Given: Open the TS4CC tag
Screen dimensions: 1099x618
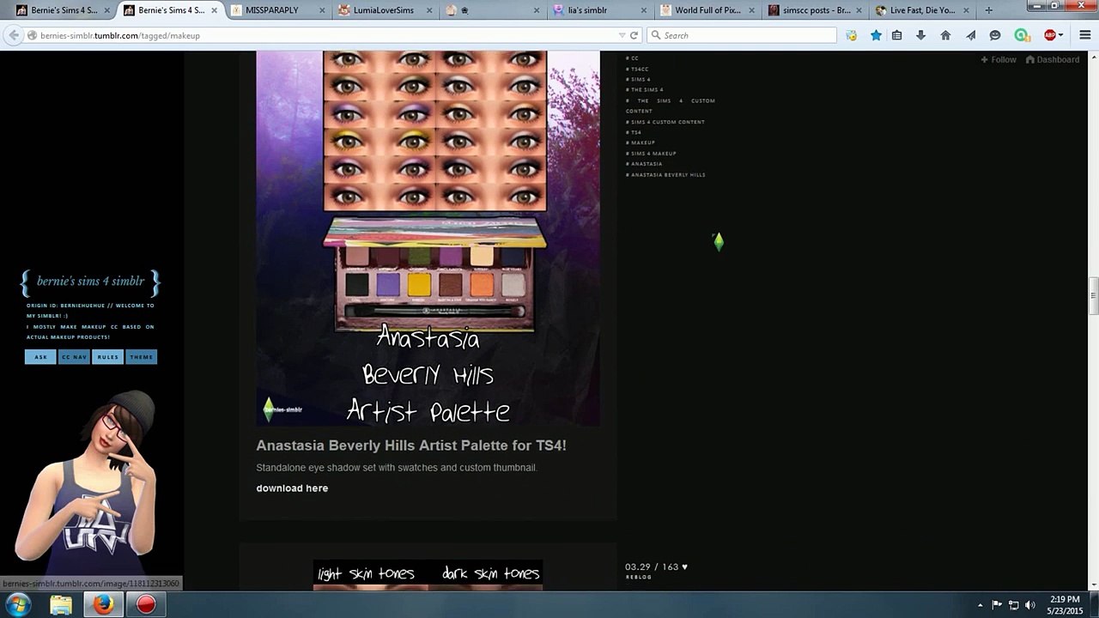Looking at the screenshot, I should [x=637, y=69].
